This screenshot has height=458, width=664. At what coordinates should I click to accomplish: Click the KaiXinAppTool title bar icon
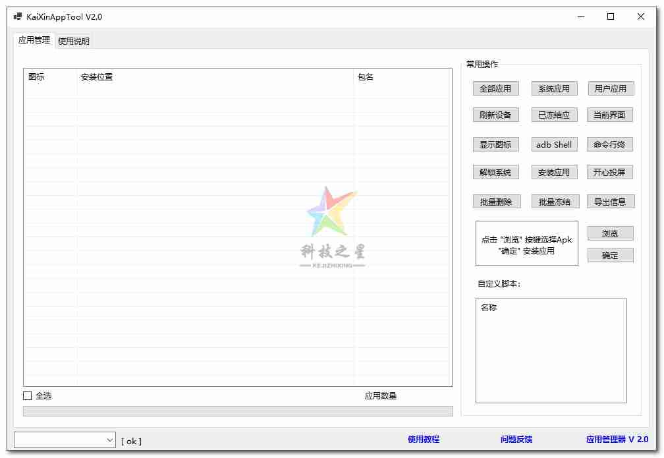pyautogui.click(x=18, y=16)
